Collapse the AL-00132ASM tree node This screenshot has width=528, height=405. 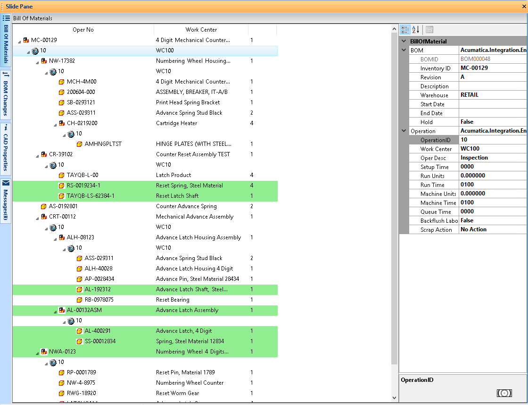click(x=55, y=312)
